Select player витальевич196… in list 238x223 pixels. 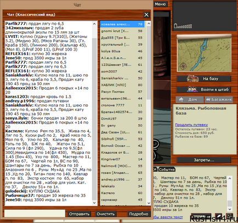[x=122, y=98]
